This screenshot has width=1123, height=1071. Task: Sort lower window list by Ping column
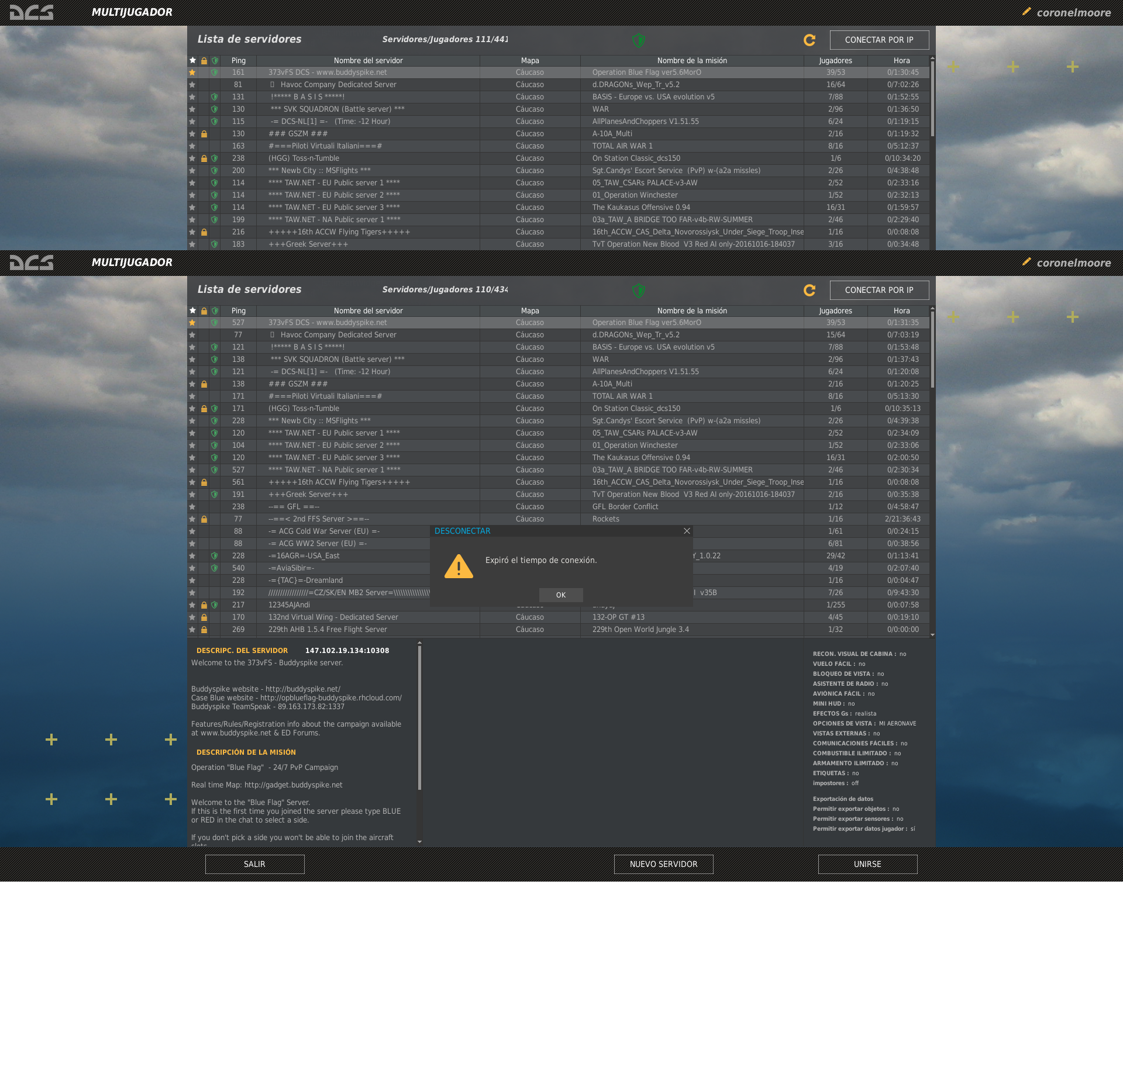tap(239, 310)
